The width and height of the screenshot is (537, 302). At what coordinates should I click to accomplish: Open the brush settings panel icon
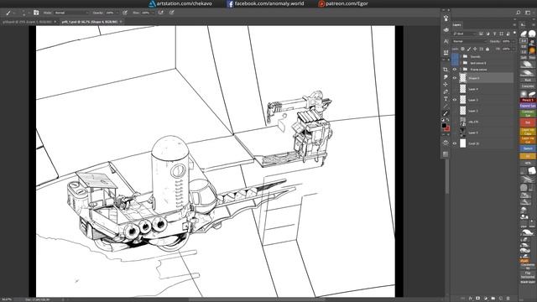coord(36,13)
